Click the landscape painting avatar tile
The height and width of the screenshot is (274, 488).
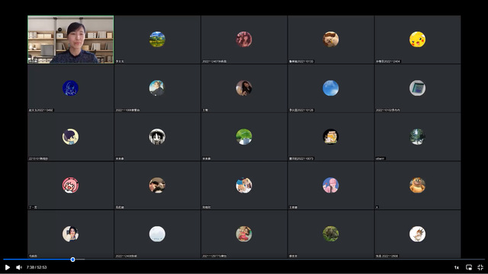coord(157,40)
